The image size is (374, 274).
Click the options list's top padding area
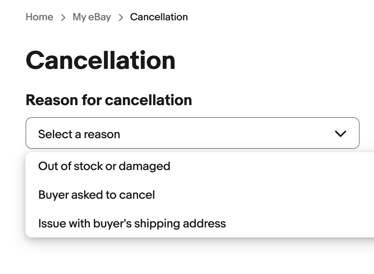199,154
